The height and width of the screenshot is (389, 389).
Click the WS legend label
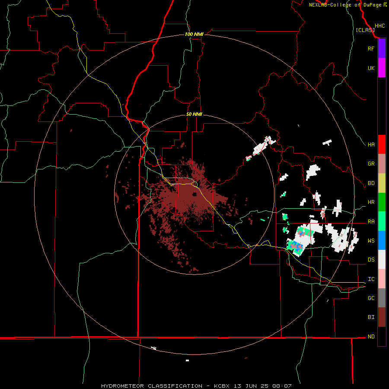coord(371,241)
